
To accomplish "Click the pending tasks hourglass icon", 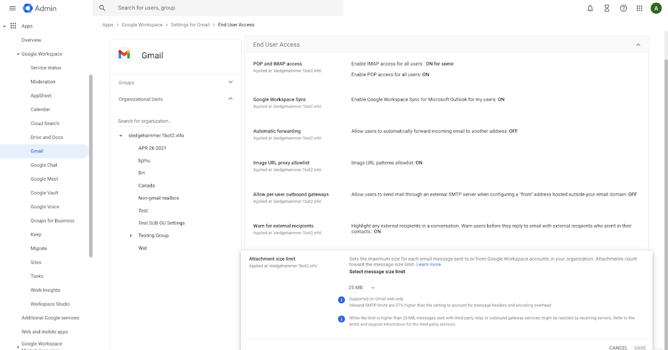I will click(606, 8).
